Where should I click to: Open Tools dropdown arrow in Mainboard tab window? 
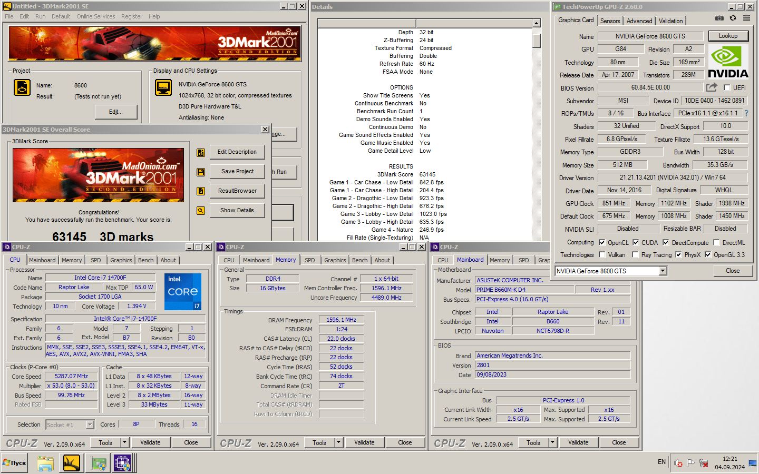[553, 442]
